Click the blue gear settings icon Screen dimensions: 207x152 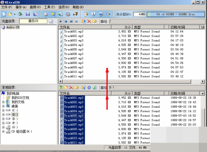[x=89, y=87]
